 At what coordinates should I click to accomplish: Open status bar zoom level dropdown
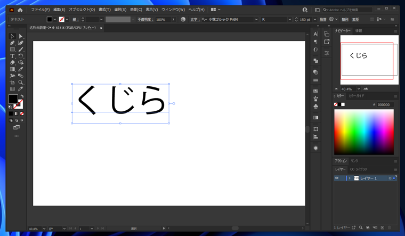tap(44, 229)
